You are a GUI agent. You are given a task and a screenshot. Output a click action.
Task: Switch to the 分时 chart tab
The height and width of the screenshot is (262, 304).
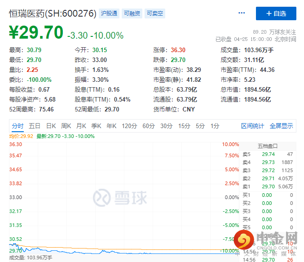[x=18, y=126]
